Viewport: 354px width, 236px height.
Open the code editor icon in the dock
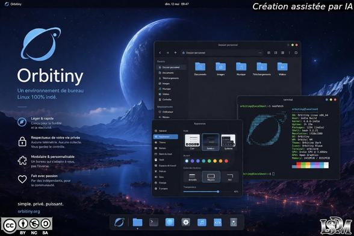218,222
